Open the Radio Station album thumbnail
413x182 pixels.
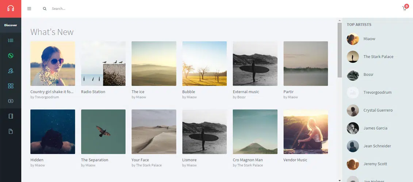pyautogui.click(x=103, y=63)
